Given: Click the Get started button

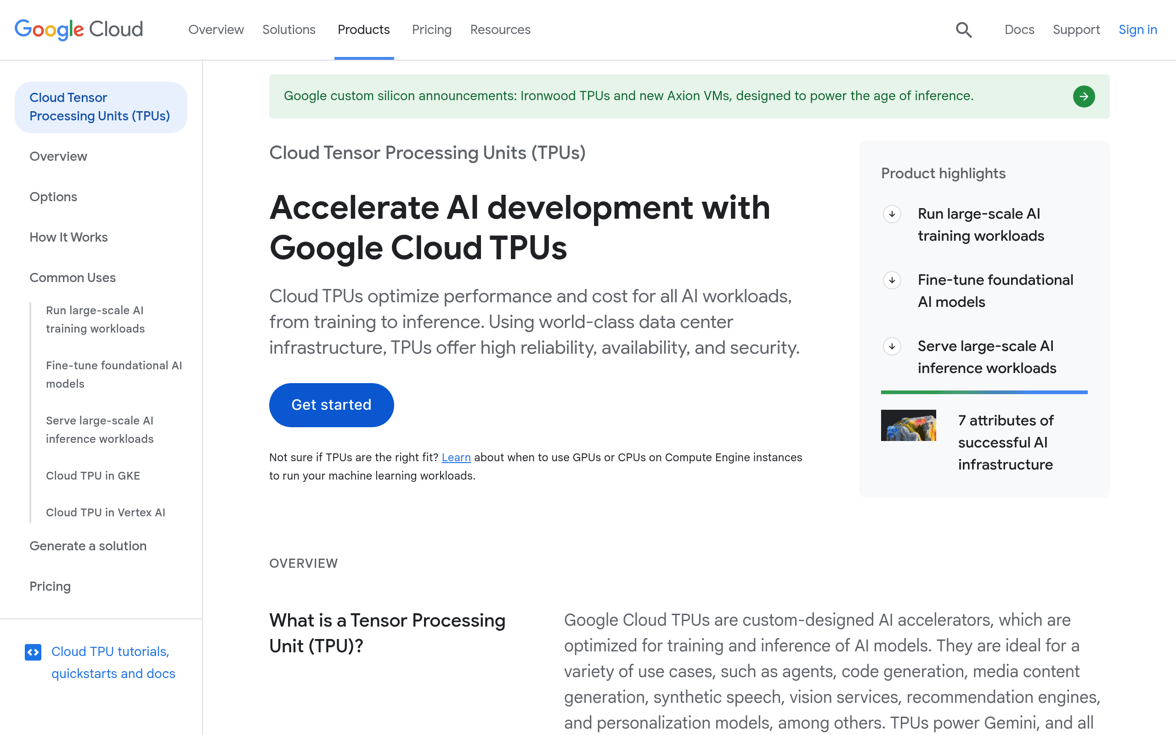Looking at the screenshot, I should pos(331,405).
